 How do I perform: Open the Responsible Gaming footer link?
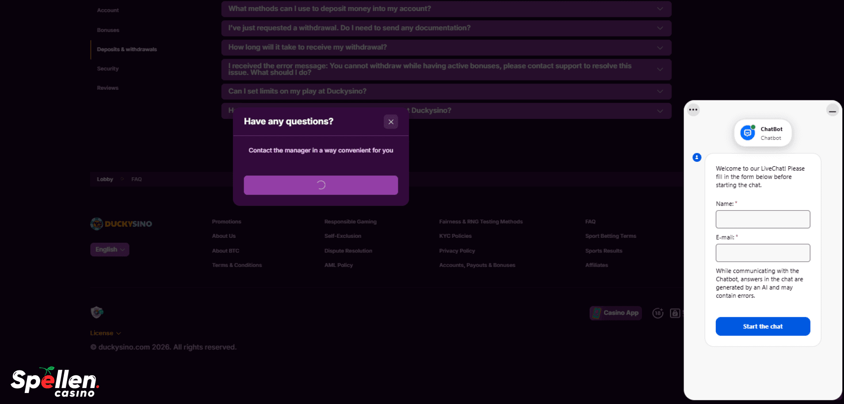(x=350, y=222)
